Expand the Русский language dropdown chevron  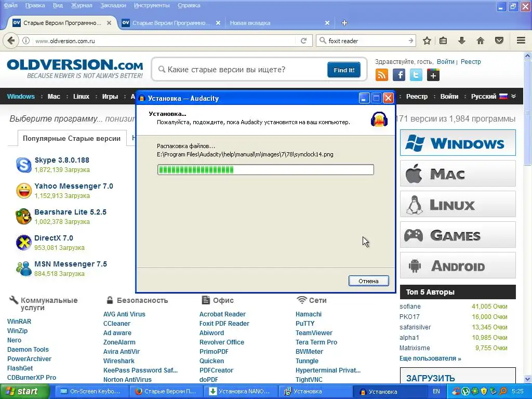click(x=514, y=96)
